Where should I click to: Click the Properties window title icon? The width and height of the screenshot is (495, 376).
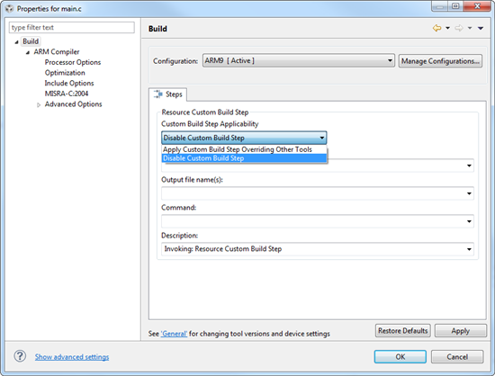(x=9, y=8)
